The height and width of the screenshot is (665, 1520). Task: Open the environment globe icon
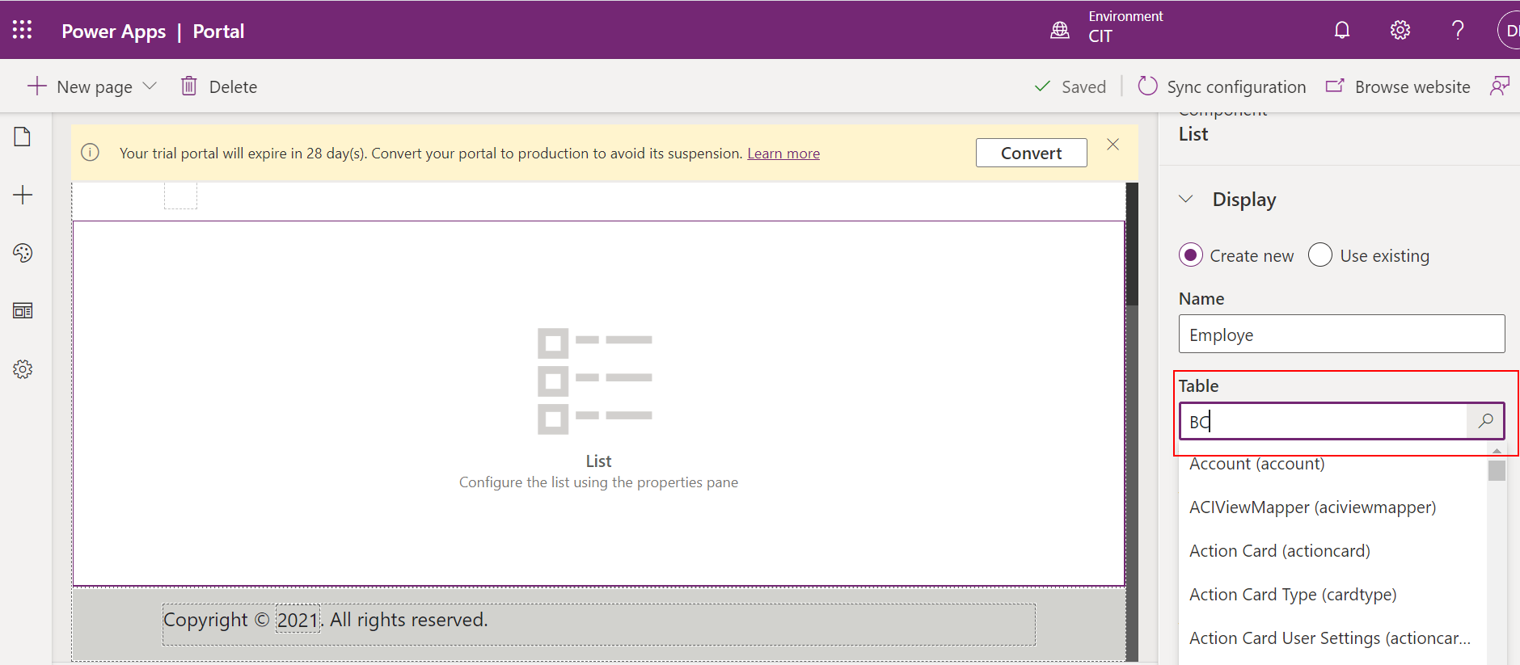1059,31
